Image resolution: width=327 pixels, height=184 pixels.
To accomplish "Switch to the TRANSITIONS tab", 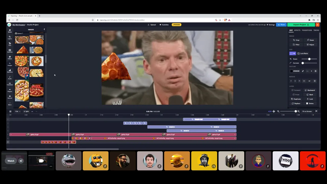I will pyautogui.click(x=307, y=30).
